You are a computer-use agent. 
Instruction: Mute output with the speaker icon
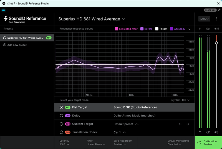point(216,132)
